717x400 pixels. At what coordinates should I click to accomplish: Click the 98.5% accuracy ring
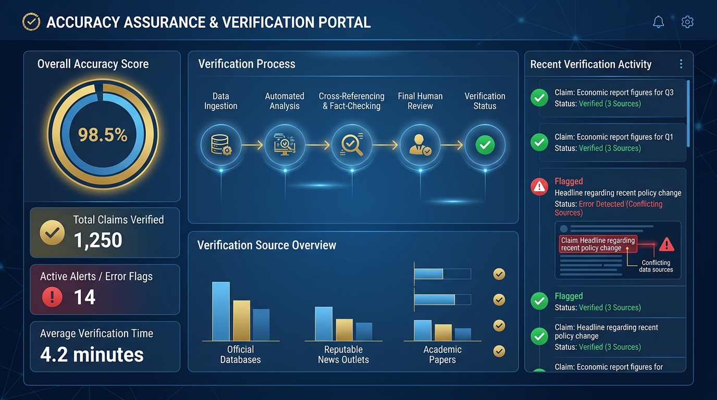pyautogui.click(x=103, y=135)
